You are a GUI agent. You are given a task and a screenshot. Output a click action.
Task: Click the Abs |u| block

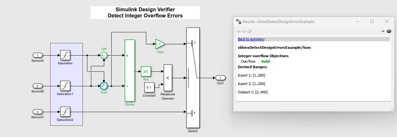(x=146, y=71)
